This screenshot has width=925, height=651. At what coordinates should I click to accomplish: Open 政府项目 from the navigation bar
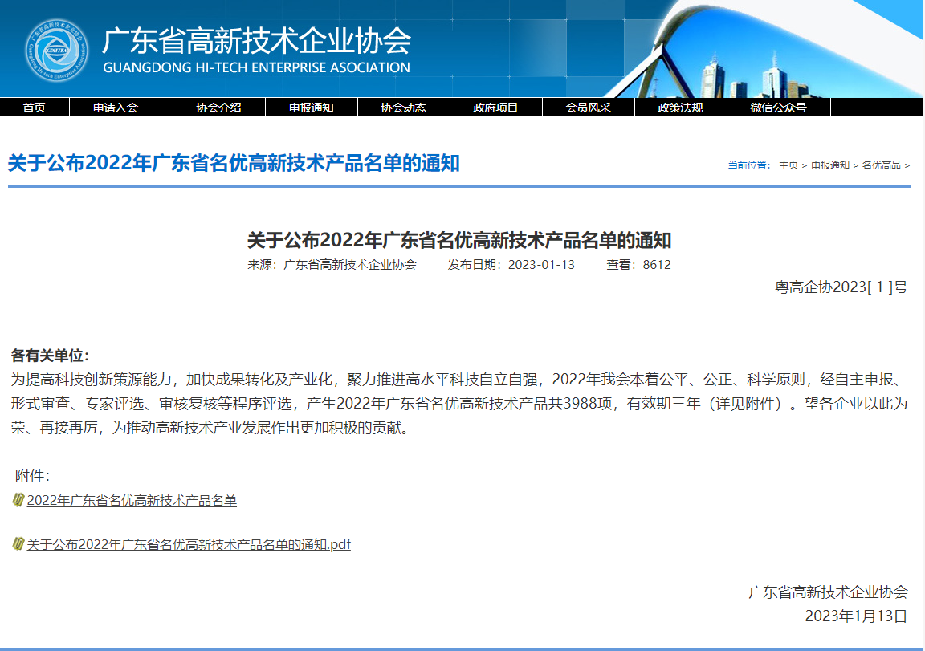click(495, 108)
